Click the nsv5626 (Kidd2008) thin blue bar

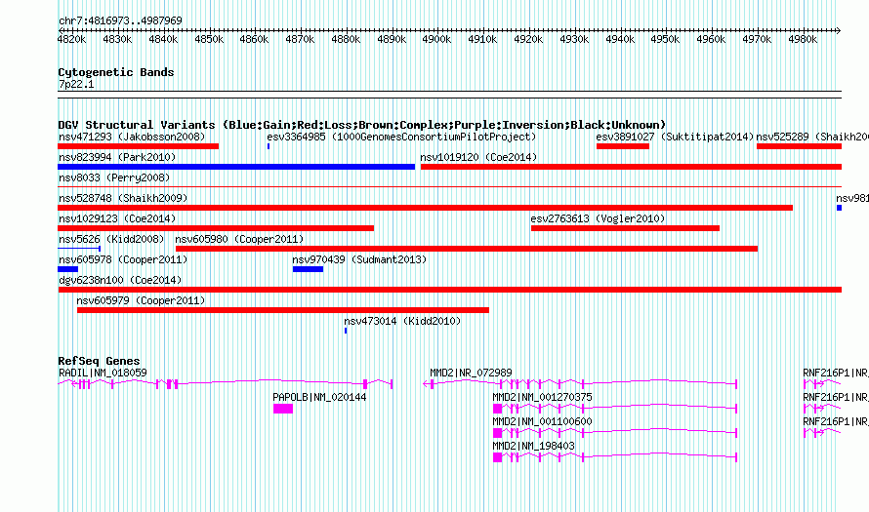click(79, 249)
